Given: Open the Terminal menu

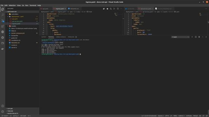Looking at the screenshot, I should pyautogui.click(x=33, y=6).
